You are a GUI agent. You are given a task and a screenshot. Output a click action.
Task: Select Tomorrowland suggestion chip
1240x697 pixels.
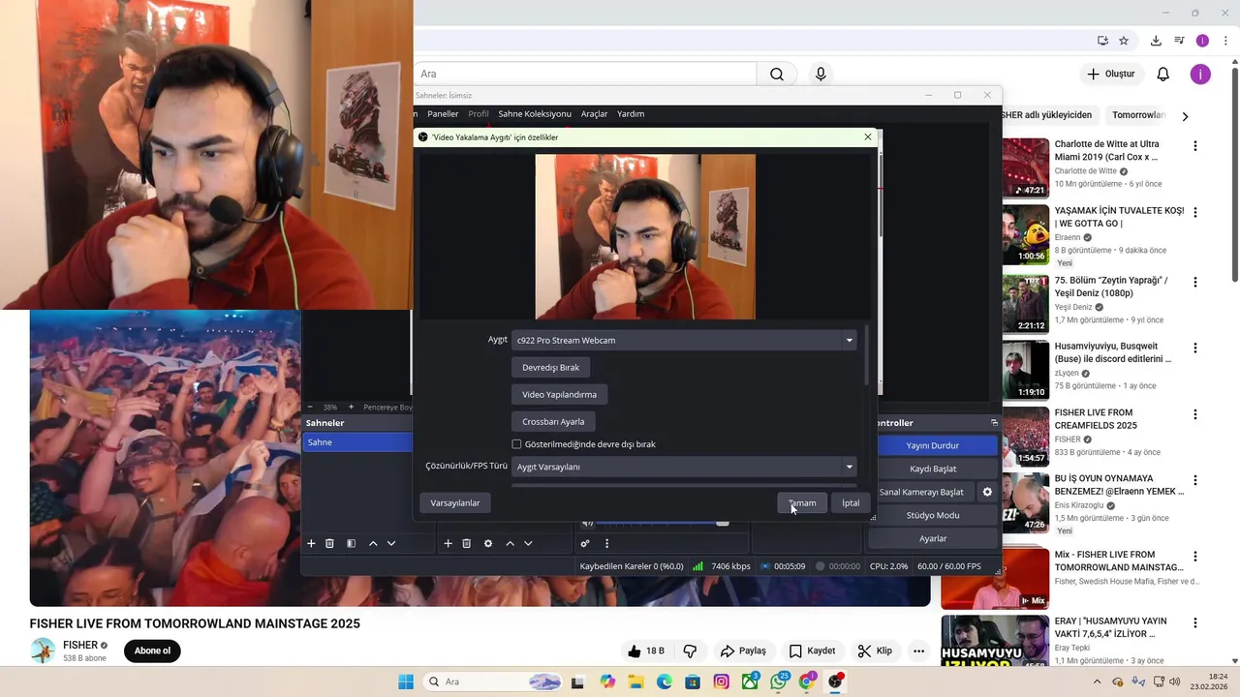pyautogui.click(x=1139, y=115)
